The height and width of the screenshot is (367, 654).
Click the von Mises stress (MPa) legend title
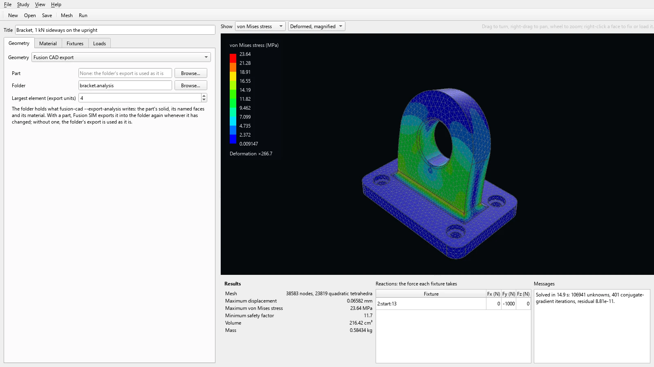254,45
